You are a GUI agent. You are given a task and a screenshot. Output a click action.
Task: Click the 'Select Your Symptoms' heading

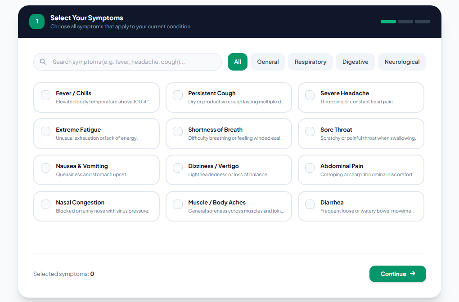click(x=87, y=18)
